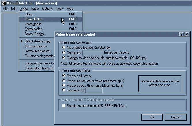The image size is (192, 126).
Task: Click the audio/video desynchronization note text
Action: point(110,64)
